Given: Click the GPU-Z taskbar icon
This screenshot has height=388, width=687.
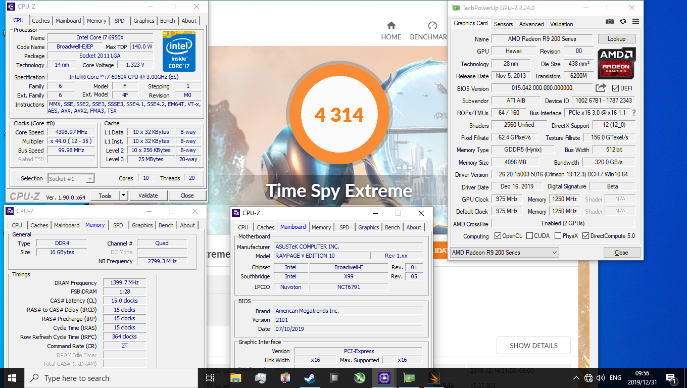Looking at the screenshot, I should pos(408,378).
